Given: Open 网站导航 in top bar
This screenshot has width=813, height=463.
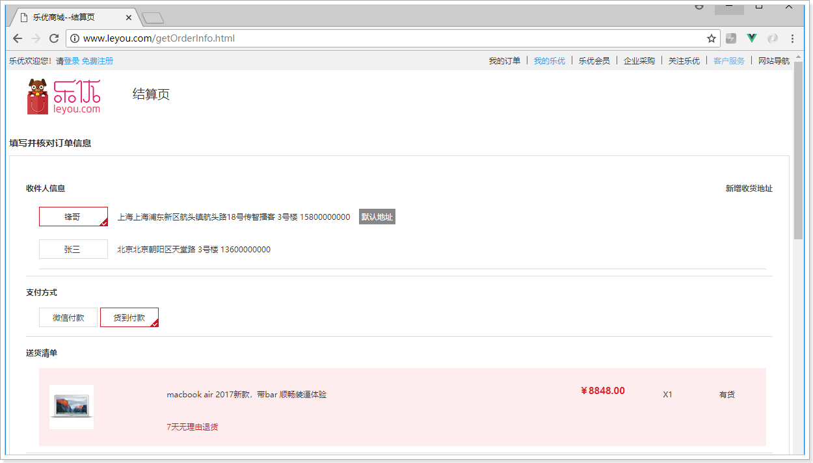Looking at the screenshot, I should point(774,61).
